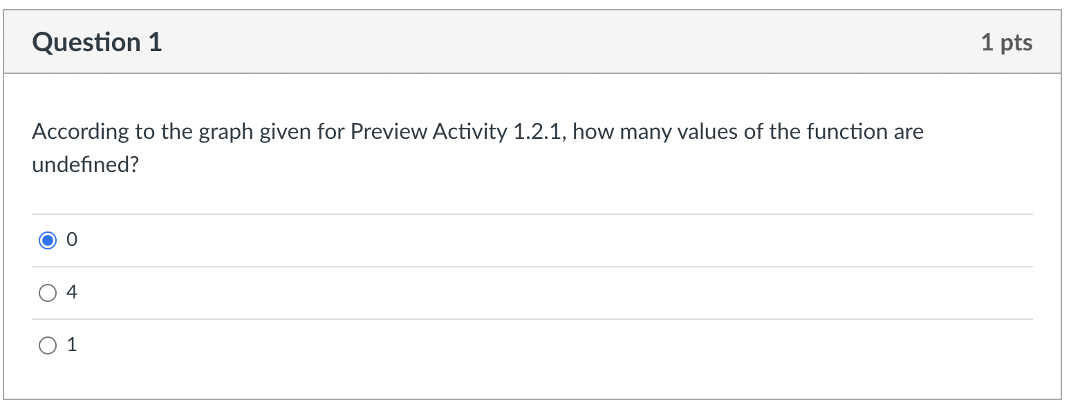
Task: Select the radio button for answer 4
Action: pyautogui.click(x=48, y=293)
